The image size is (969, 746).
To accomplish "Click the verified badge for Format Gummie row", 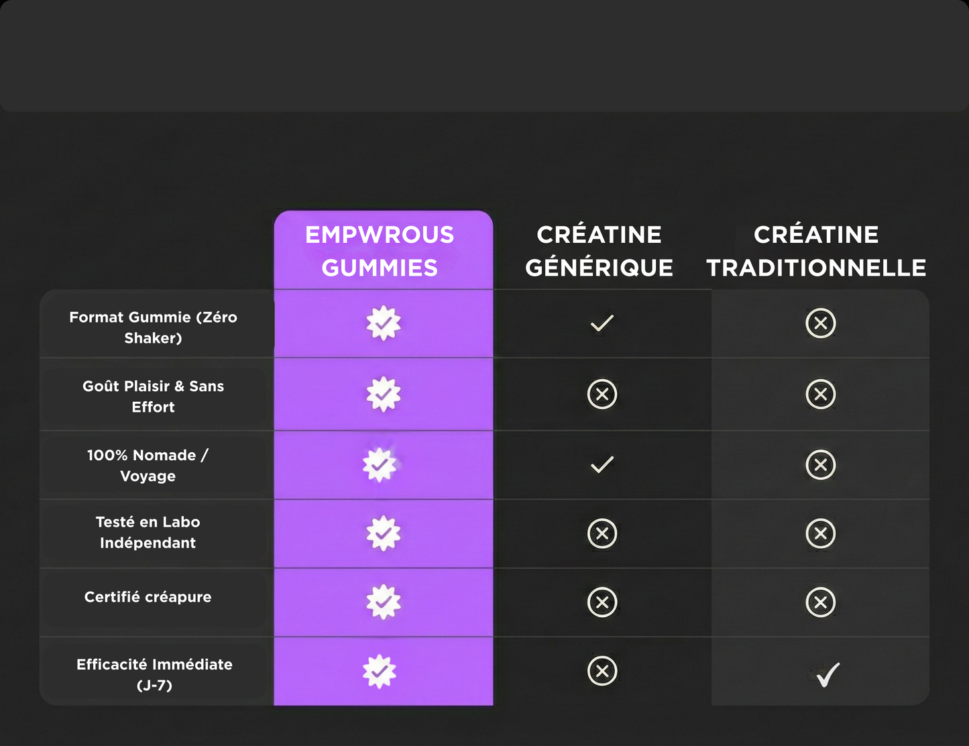I will point(383,323).
